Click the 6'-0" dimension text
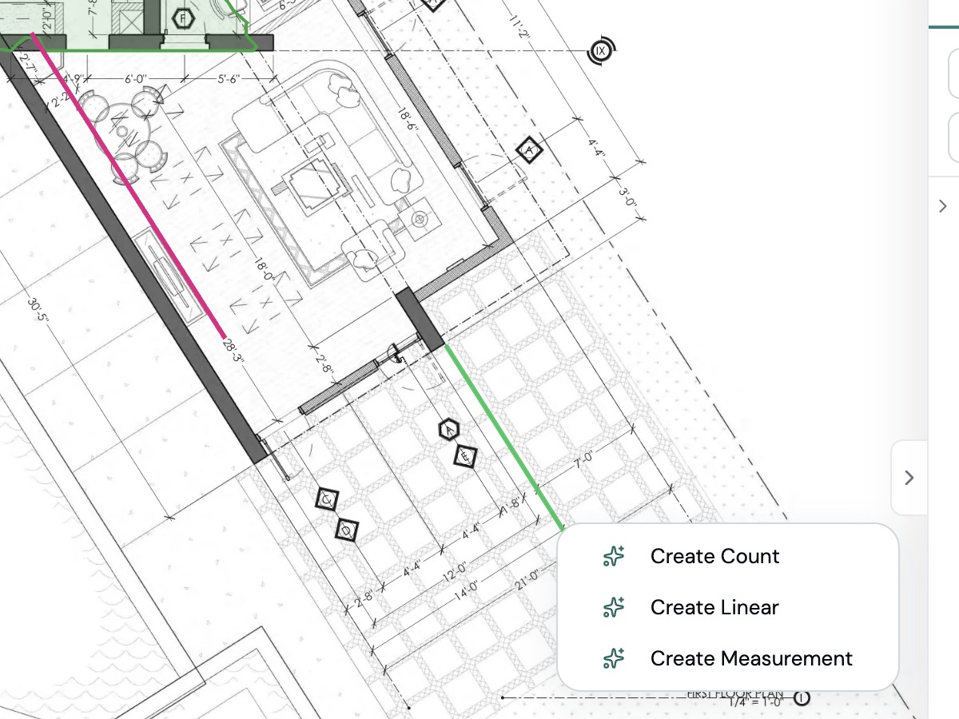 click(136, 79)
